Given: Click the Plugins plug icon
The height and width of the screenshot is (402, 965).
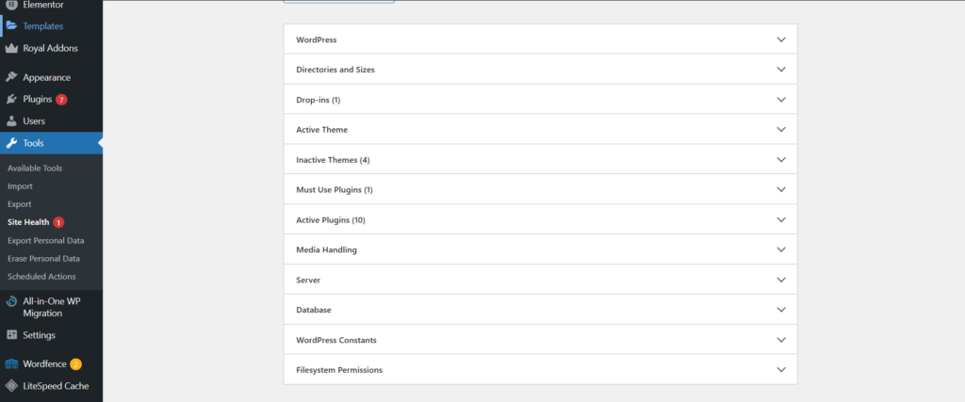Looking at the screenshot, I should click(11, 99).
